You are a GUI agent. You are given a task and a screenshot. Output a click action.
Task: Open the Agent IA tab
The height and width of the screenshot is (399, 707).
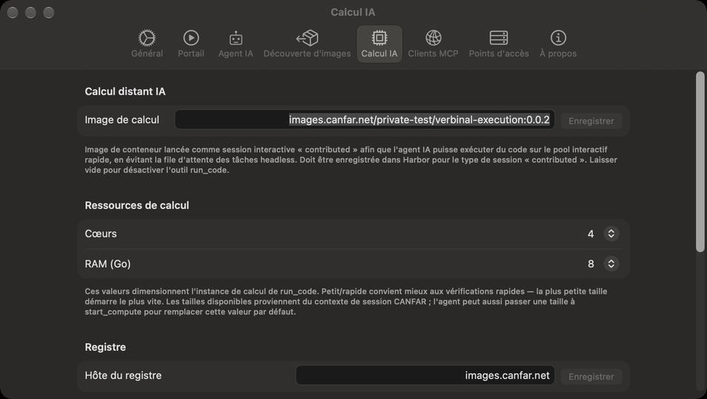tap(236, 44)
